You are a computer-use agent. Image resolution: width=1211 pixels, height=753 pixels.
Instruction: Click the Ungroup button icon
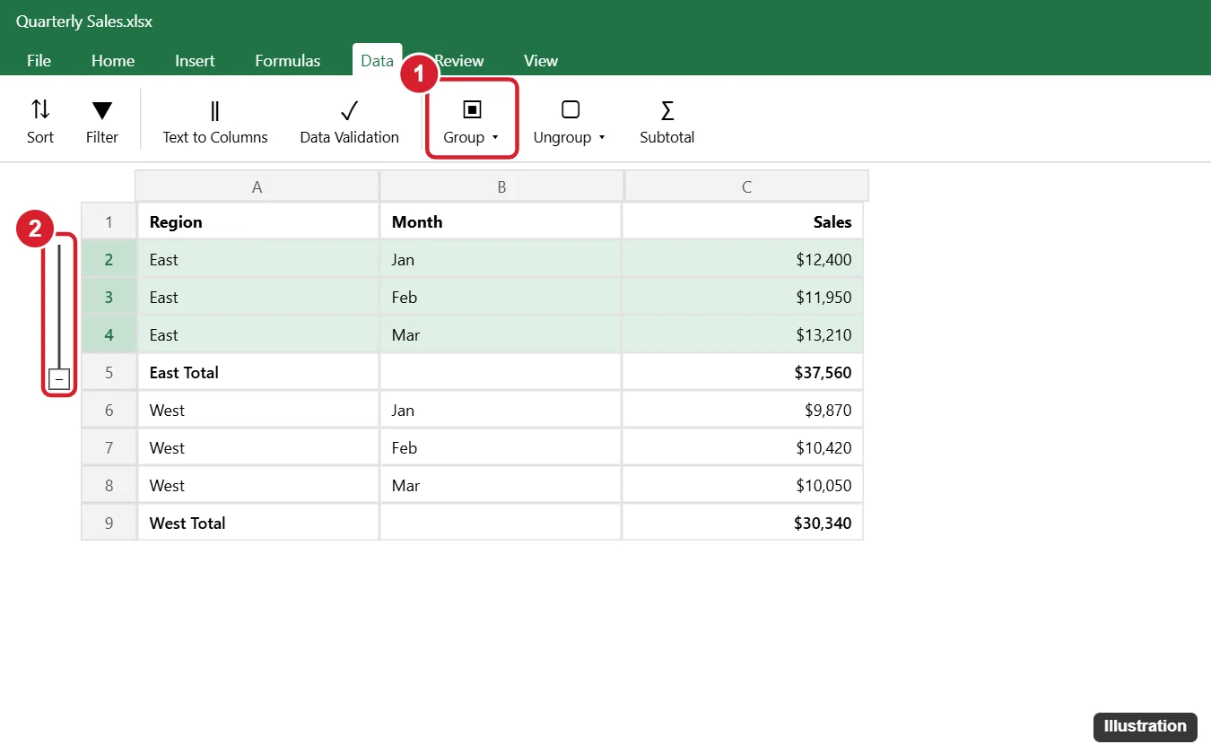point(571,109)
